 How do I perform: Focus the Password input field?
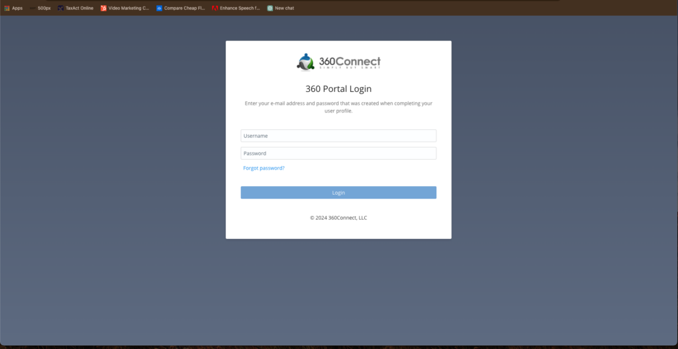pyautogui.click(x=338, y=153)
